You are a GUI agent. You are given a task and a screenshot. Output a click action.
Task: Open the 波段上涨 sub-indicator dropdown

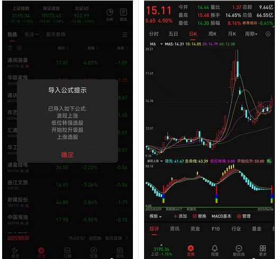[x=155, y=161]
